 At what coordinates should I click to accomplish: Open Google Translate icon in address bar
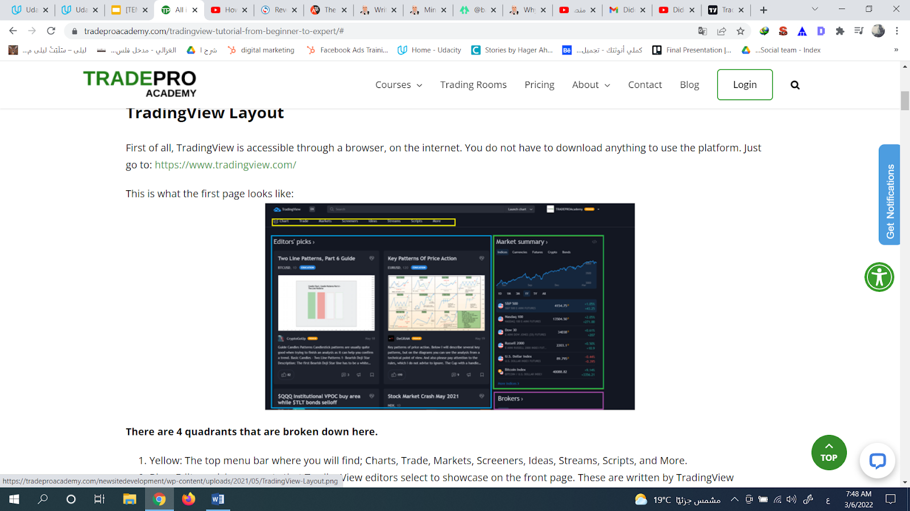coord(703,31)
